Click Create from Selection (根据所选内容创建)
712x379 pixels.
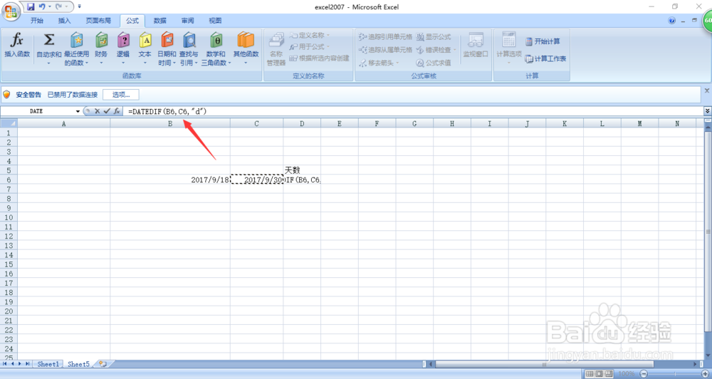(319, 58)
